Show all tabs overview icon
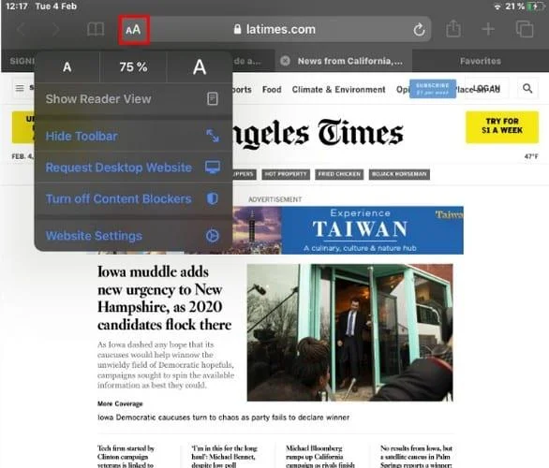 (525, 29)
